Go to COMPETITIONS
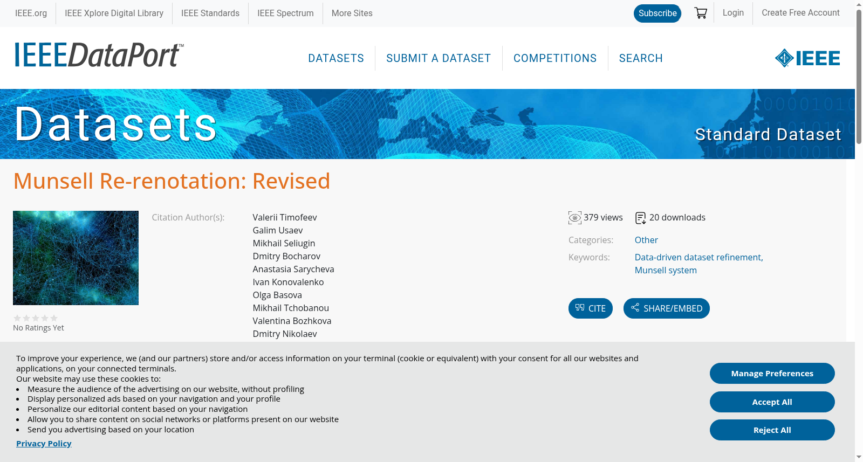This screenshot has height=462, width=863. (555, 58)
